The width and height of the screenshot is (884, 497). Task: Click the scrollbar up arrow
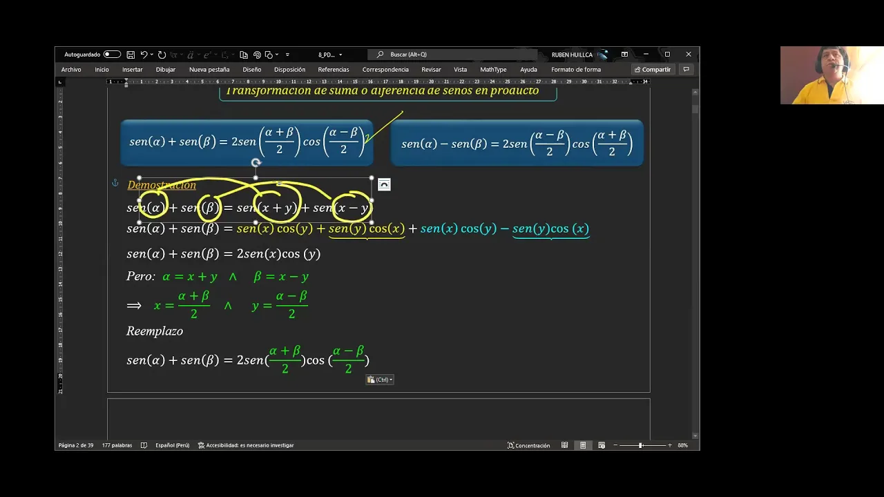695,91
